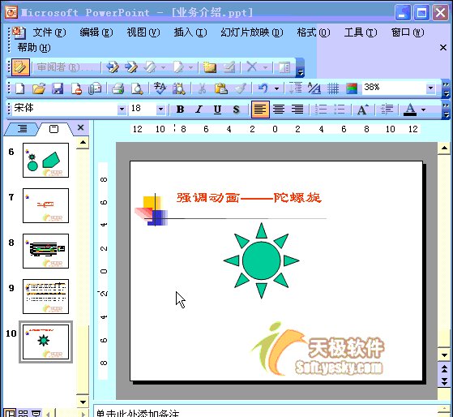The image size is (453, 417).
Task: Click the Spelling check icon
Action: [x=160, y=88]
